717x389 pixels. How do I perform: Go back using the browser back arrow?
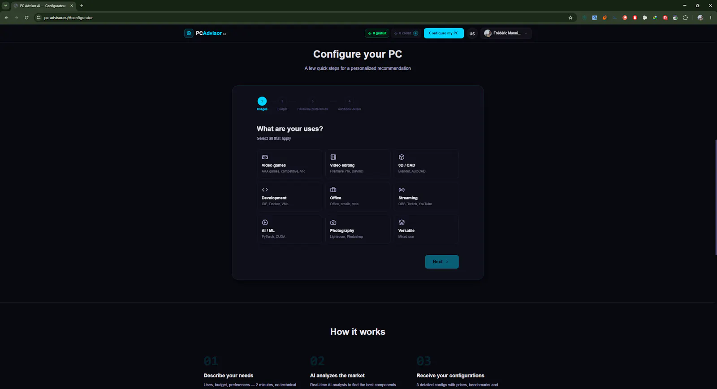pos(6,18)
